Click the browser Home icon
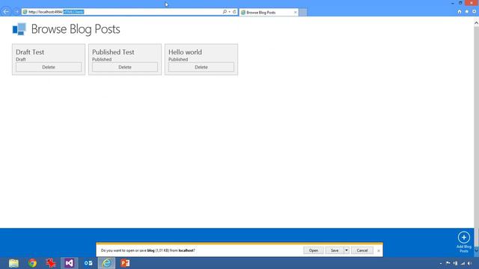Screen dimensions: 479x269 [x=460, y=12]
